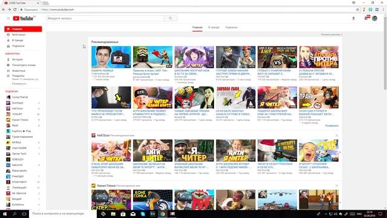Switch to the Главная top tab
The image size is (387, 218).
coord(197,27)
